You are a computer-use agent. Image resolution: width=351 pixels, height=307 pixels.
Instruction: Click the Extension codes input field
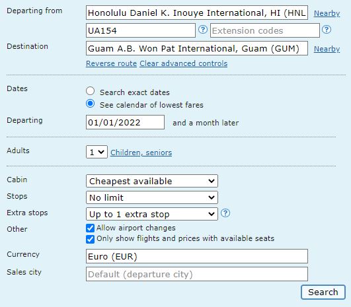point(265,30)
